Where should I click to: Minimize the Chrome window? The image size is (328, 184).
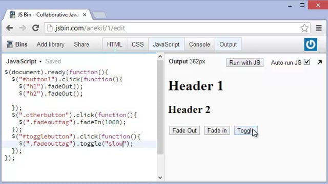(290, 6)
